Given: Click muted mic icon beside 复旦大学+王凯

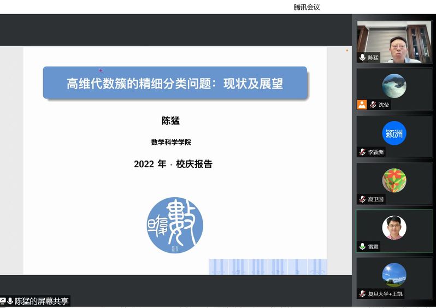Looking at the screenshot, I should (x=362, y=294).
